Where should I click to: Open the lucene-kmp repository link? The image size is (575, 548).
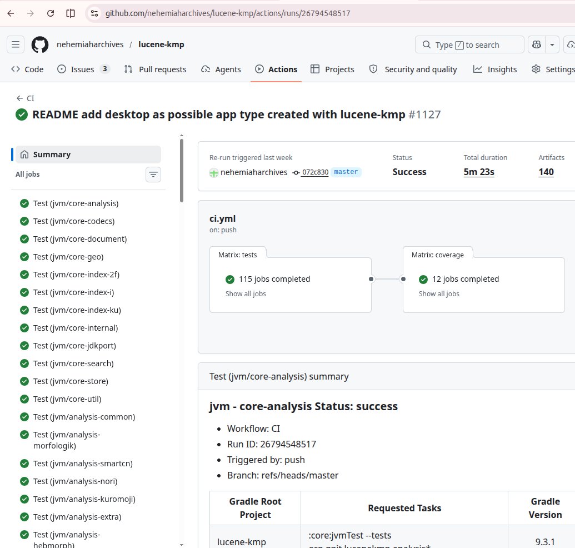(x=161, y=44)
